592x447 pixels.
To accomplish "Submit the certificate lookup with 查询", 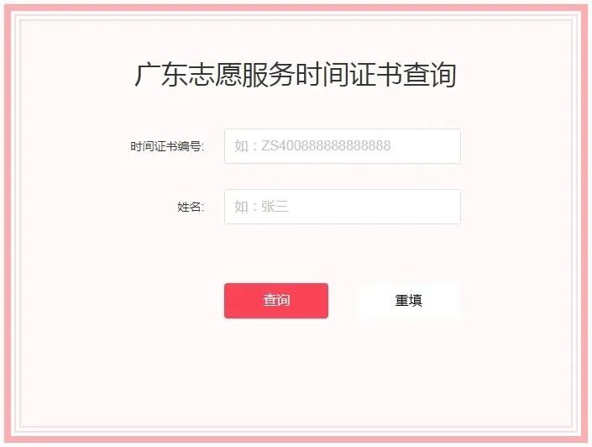I will click(276, 301).
